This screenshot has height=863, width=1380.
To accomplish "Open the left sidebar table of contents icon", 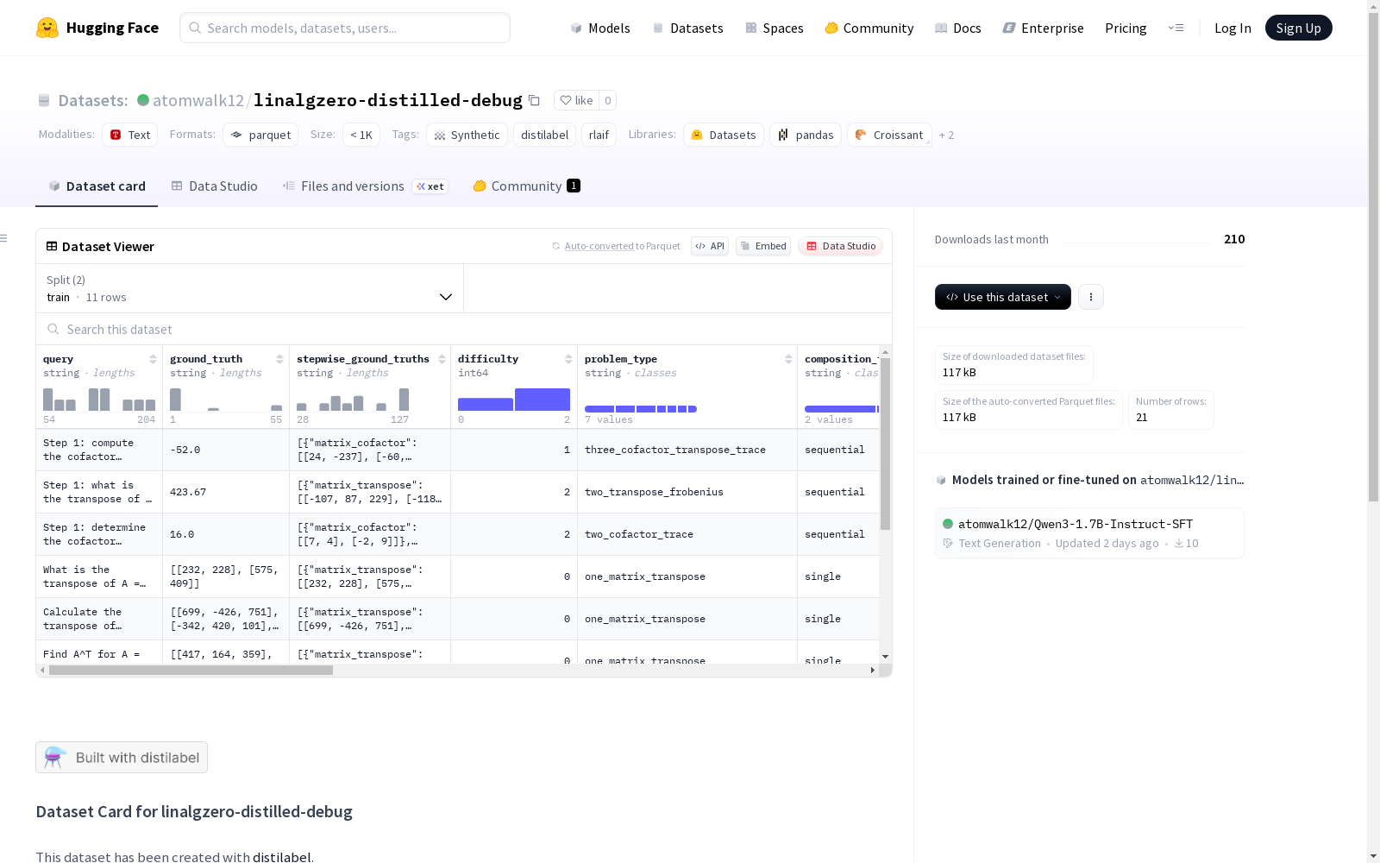I will 4,238.
